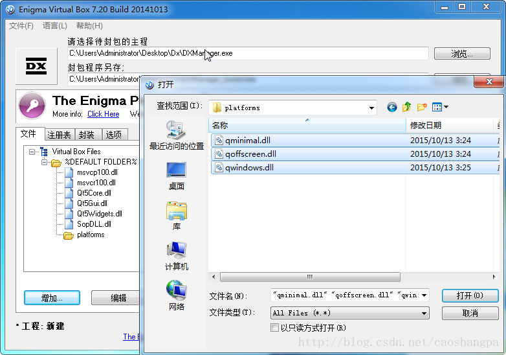This screenshot has height=355, width=506.
Task: Open the file type All Files dropdown
Action: point(424,313)
